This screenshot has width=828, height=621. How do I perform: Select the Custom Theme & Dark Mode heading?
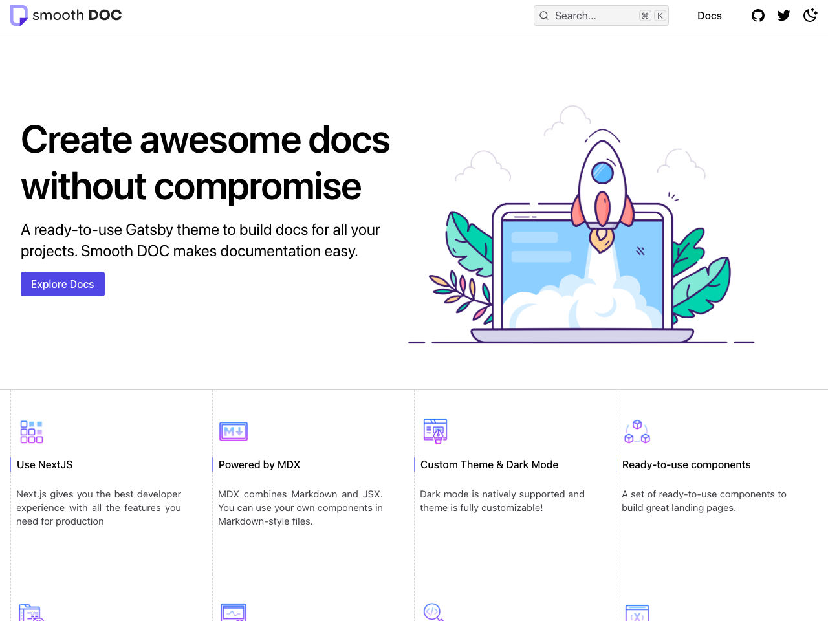pos(489,464)
